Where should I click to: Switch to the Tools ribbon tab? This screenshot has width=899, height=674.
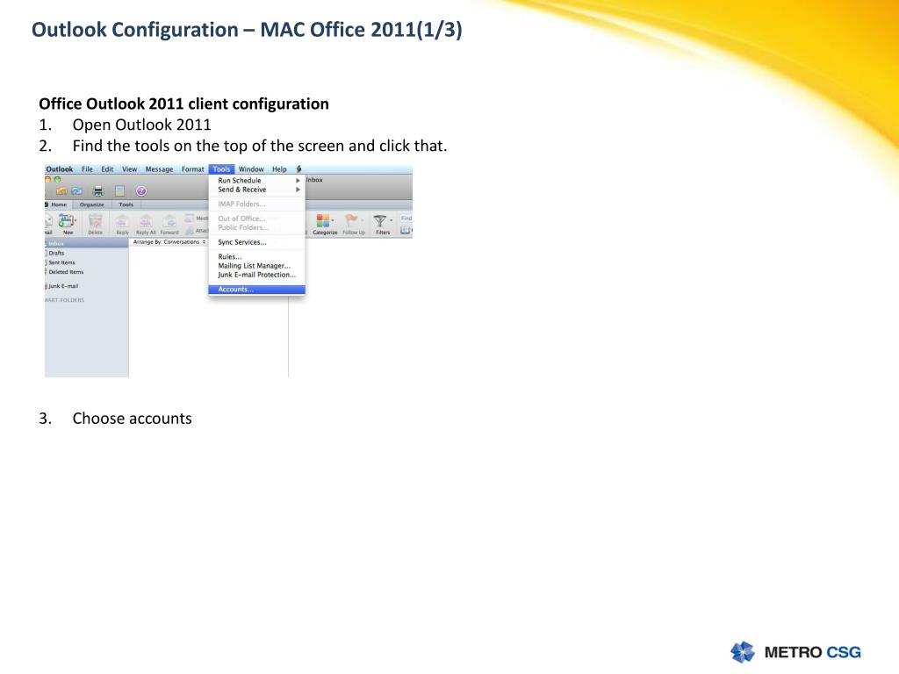[x=126, y=204]
